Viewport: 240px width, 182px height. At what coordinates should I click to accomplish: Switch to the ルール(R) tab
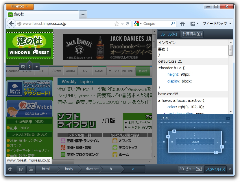[169, 34]
